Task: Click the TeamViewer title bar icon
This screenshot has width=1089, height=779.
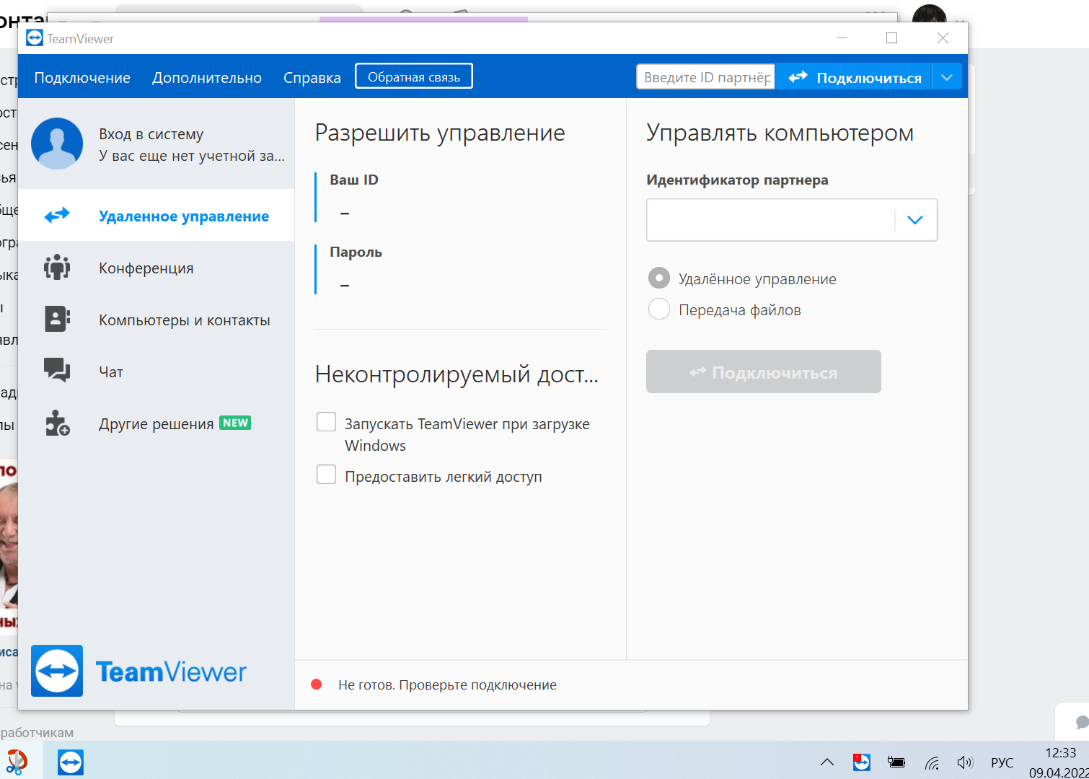Action: click(x=35, y=38)
